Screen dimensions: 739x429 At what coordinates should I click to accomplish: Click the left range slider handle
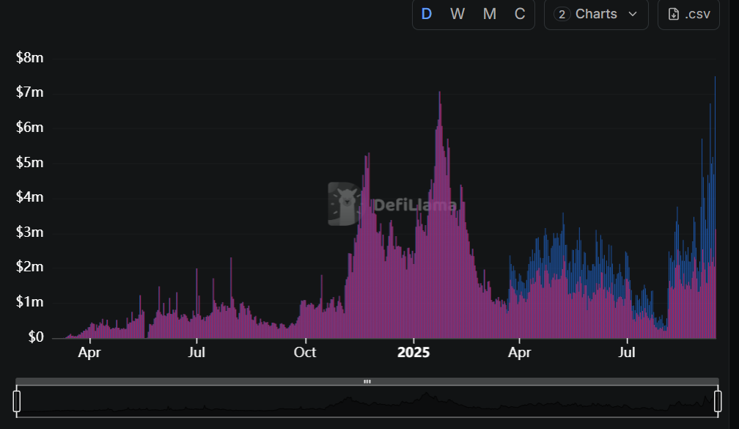[17, 401]
